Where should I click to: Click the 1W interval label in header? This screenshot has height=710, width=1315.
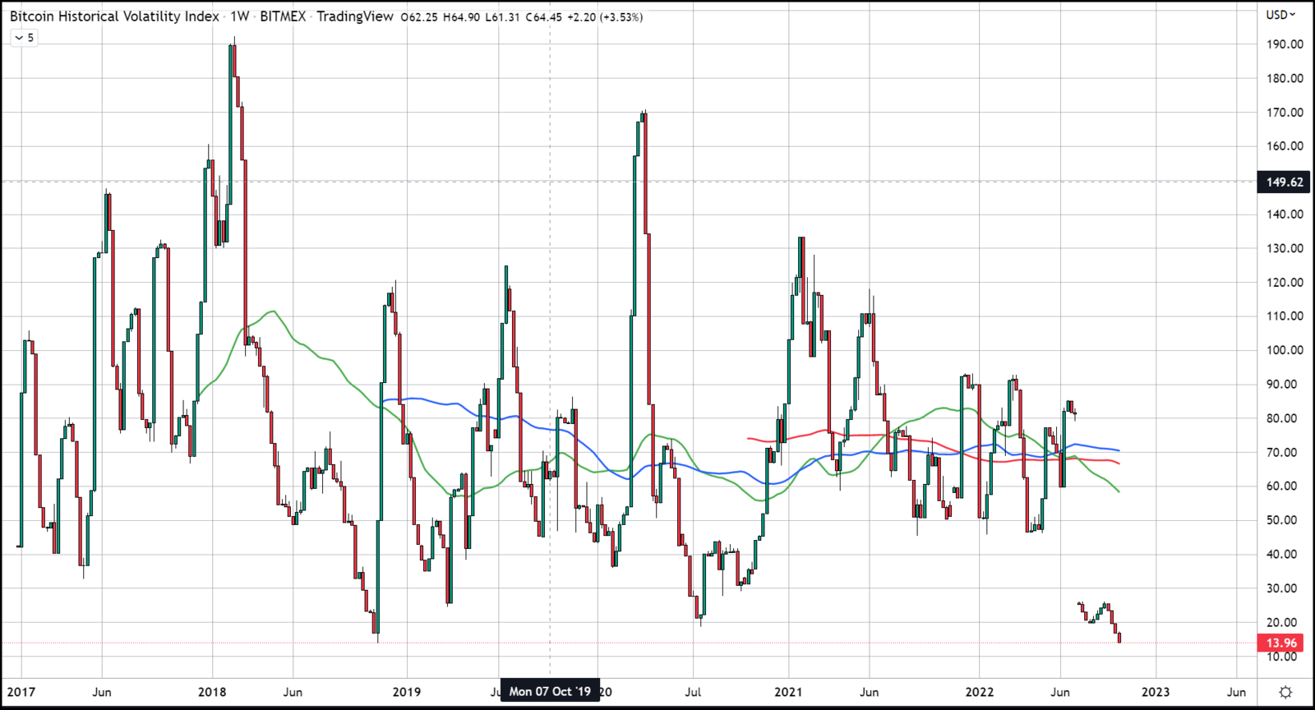coord(239,16)
